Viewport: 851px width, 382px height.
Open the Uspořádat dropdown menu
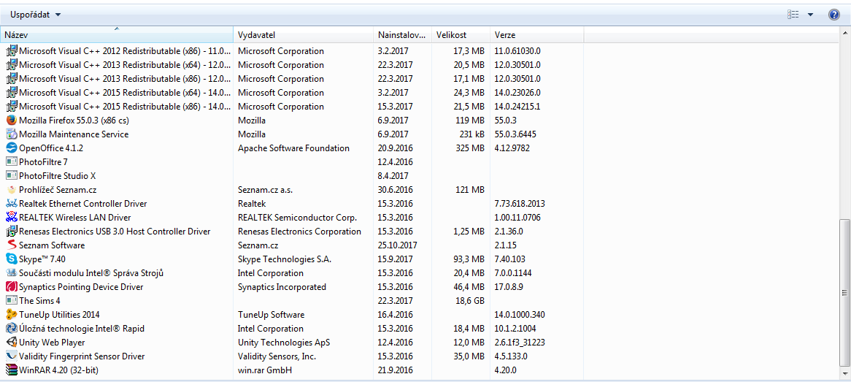(x=36, y=15)
